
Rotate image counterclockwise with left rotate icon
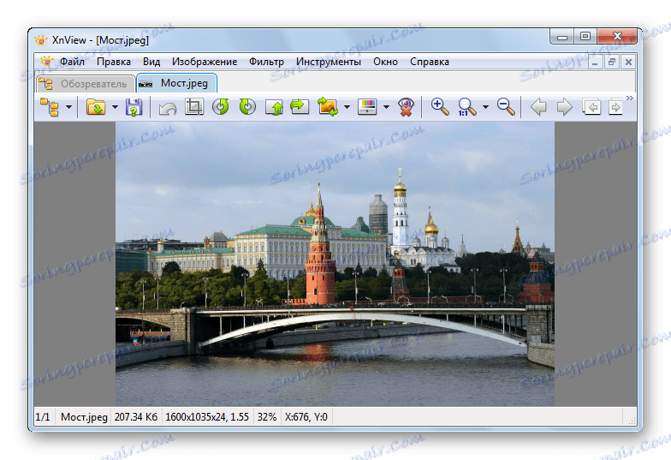pos(221,106)
